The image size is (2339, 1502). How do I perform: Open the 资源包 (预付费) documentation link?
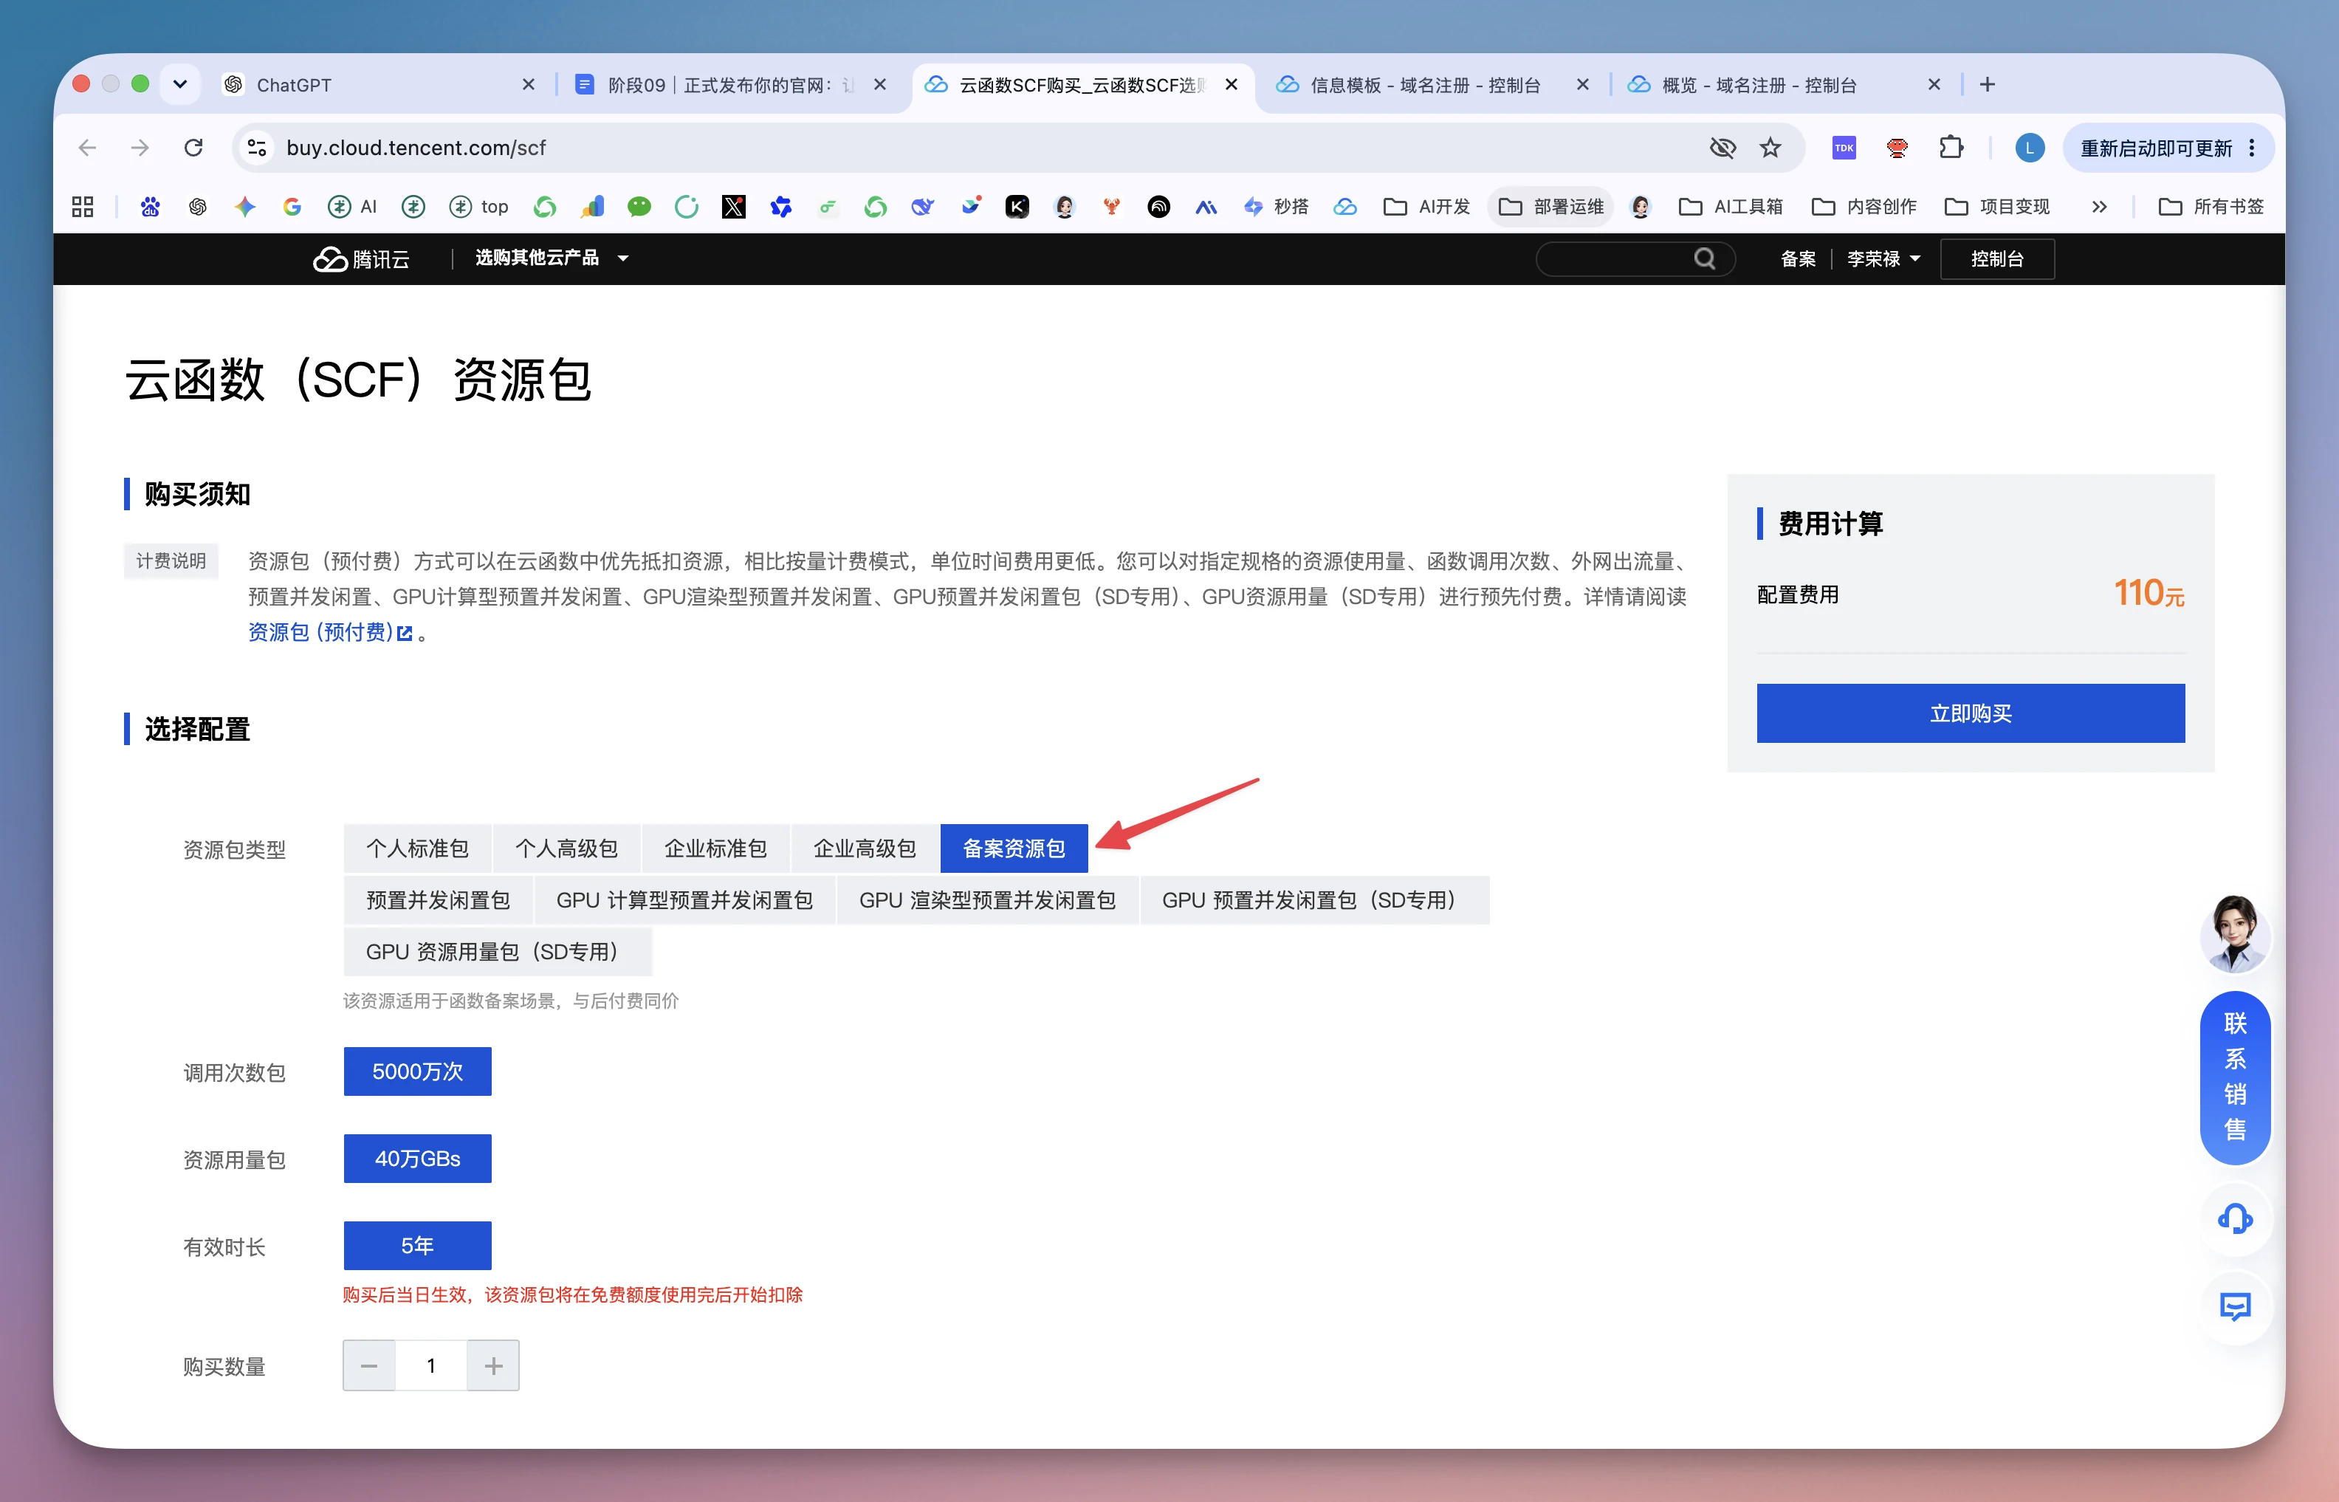[329, 632]
